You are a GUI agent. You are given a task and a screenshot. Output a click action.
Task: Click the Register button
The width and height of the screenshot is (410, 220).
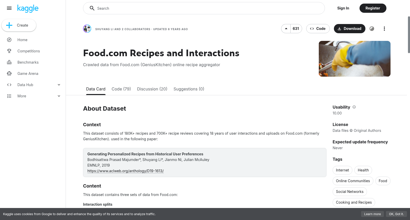pos(373,8)
